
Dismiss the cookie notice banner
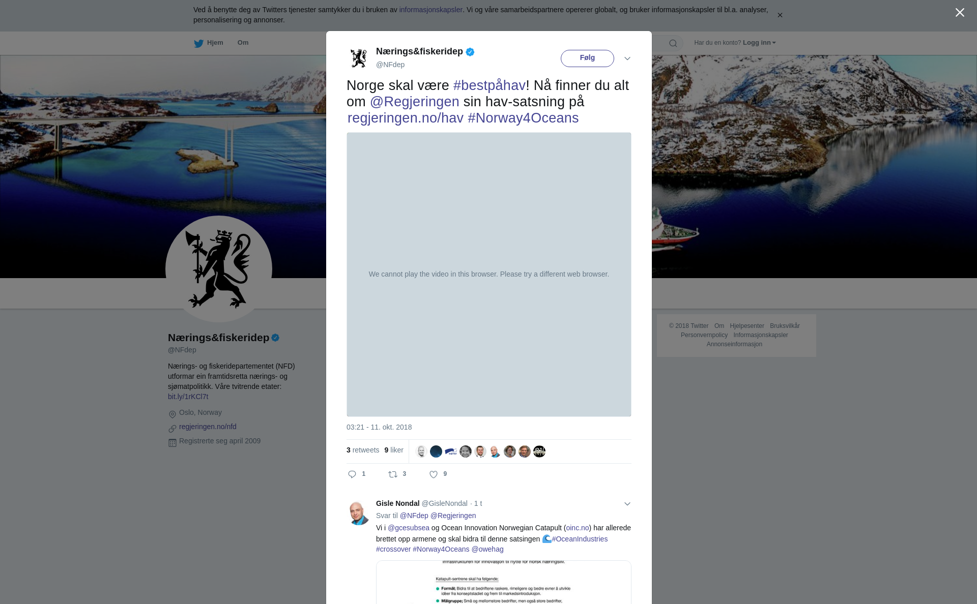pos(780,15)
